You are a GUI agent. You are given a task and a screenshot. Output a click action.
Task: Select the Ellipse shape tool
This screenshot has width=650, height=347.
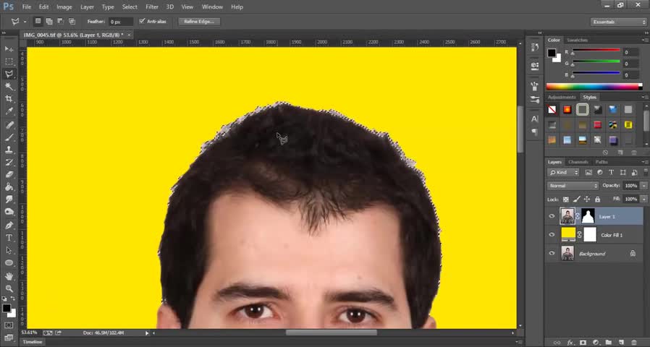tap(9, 262)
